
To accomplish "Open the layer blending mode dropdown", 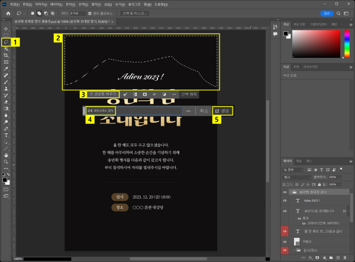I will coord(296,176).
